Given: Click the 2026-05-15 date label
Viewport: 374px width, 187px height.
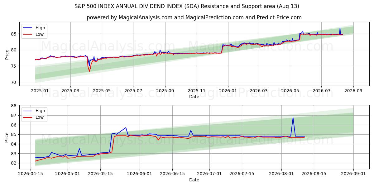Looking at the screenshot, I should (x=100, y=174).
